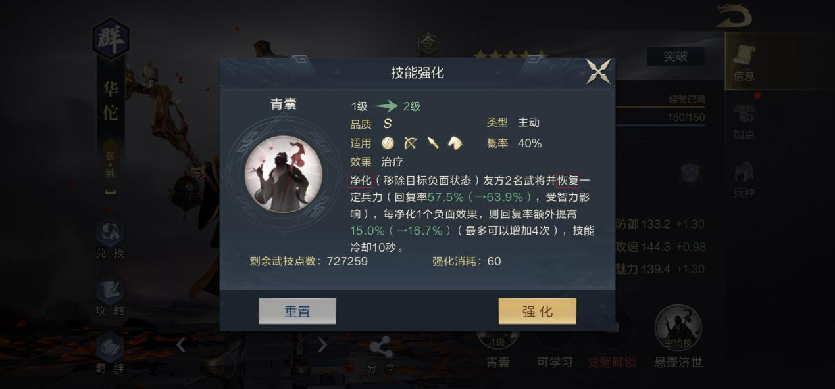Tap the 分享 share icon

381,355
